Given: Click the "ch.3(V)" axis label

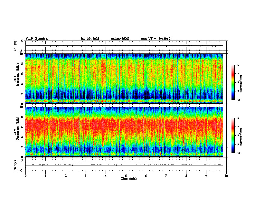Looking at the screenshot, I should pos(15,165).
